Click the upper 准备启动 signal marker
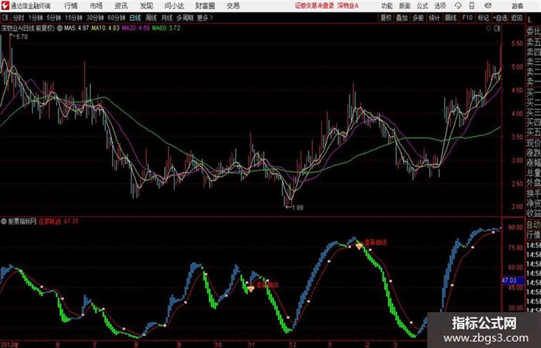The width and height of the screenshot is (541, 348). (x=376, y=242)
